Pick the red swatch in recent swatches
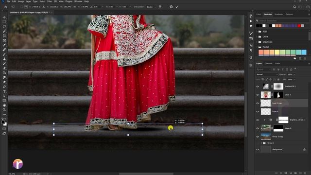 (x=299, y=26)
